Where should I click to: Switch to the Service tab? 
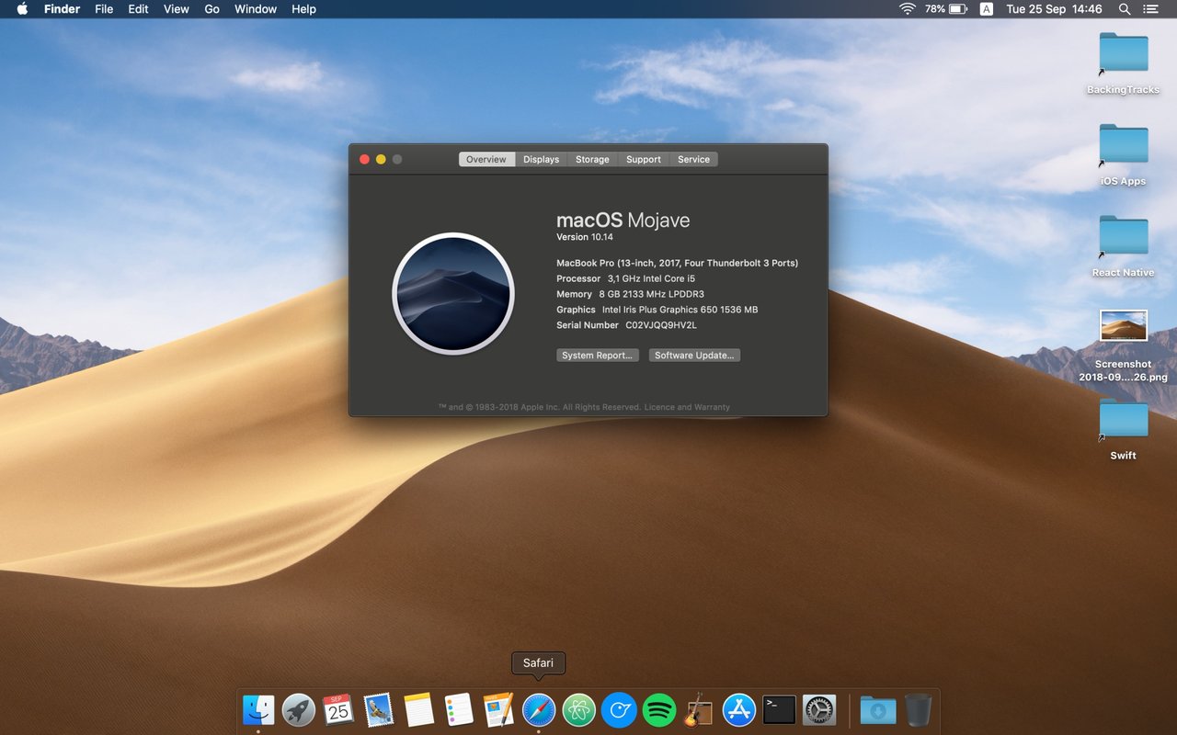click(x=694, y=159)
